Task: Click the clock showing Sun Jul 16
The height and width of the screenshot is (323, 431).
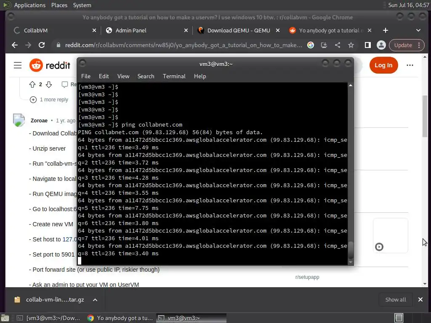Action: [x=408, y=5]
